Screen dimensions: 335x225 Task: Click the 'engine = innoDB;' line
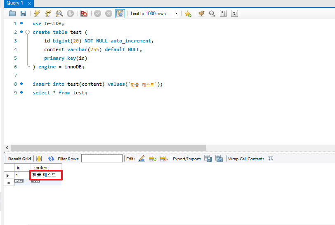(x=59, y=67)
